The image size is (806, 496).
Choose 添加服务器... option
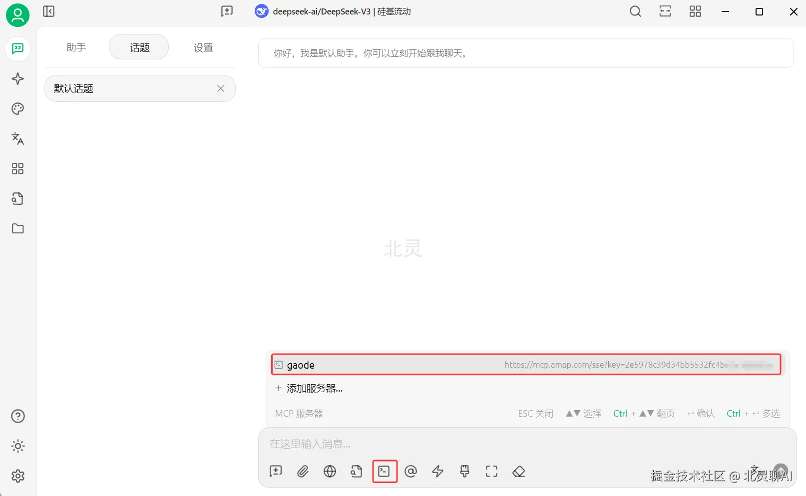(309, 388)
